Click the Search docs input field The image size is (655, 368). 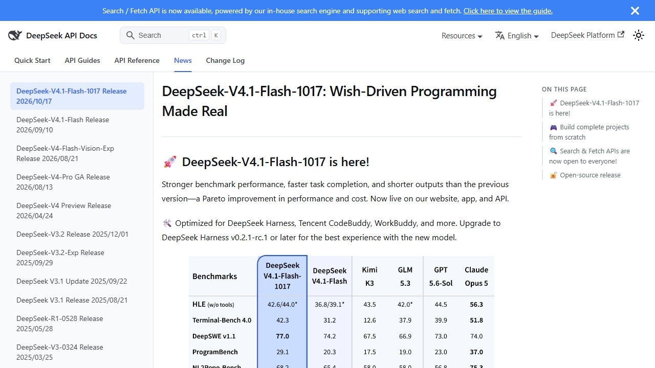tap(173, 35)
